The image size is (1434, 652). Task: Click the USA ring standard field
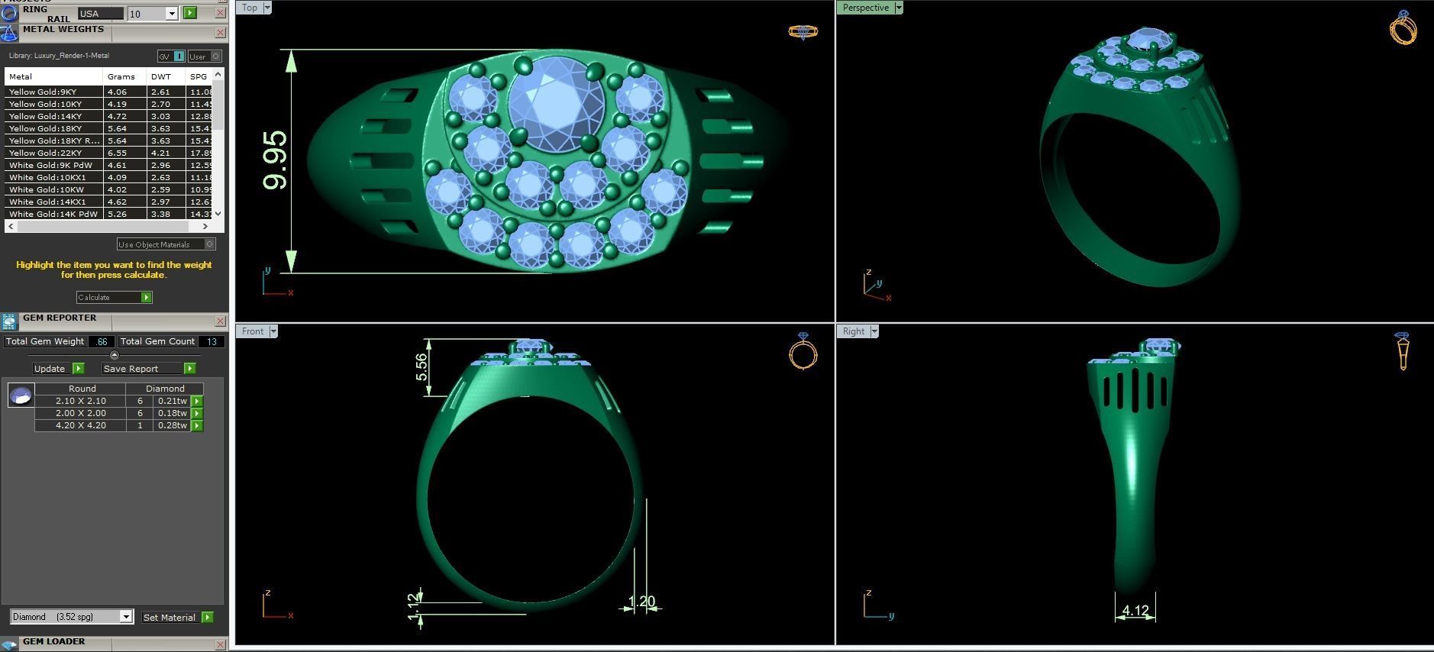[101, 14]
